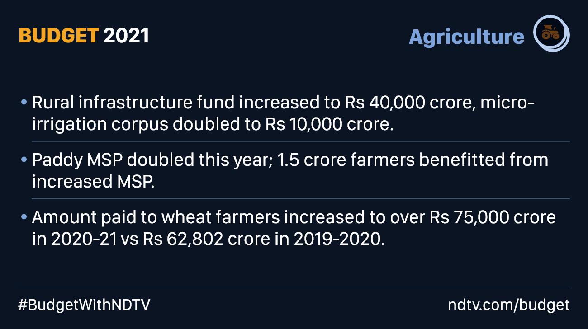Viewport: 588px width, 329px height.
Task: Click the tractor icon next to Agriculture
Action: [551, 33]
